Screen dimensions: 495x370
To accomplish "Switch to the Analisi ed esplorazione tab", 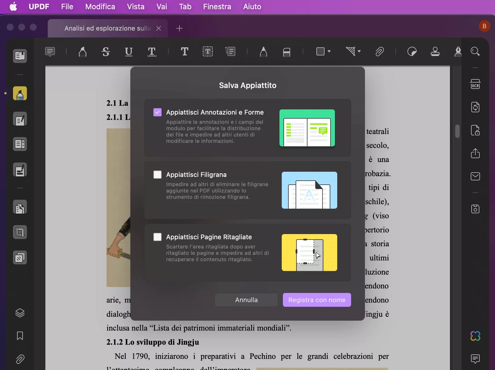I will pyautogui.click(x=107, y=28).
